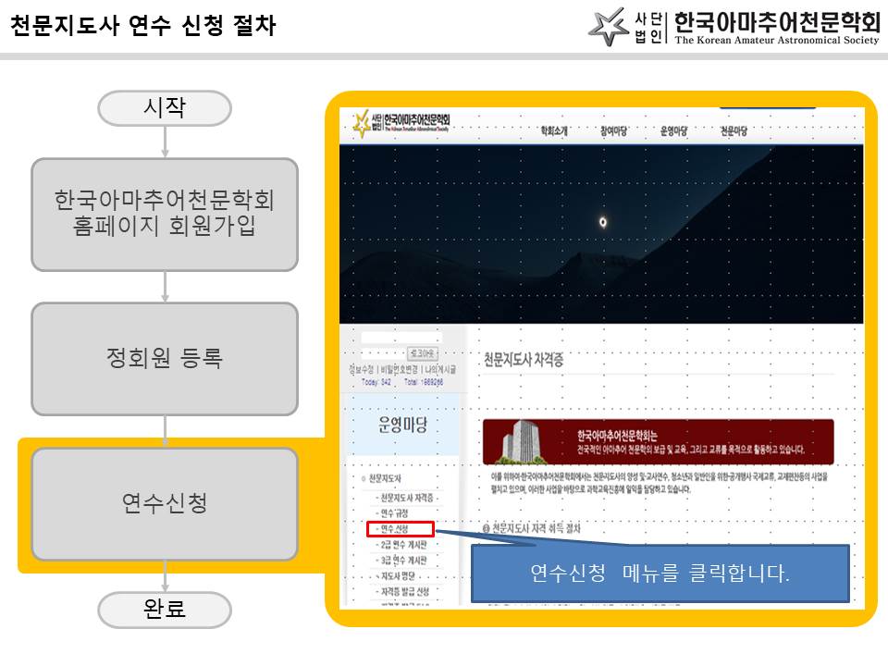Viewport: 888px width, 666px height.
Task: Click the bullet icon beside 천문지도자
Action: click(362, 477)
